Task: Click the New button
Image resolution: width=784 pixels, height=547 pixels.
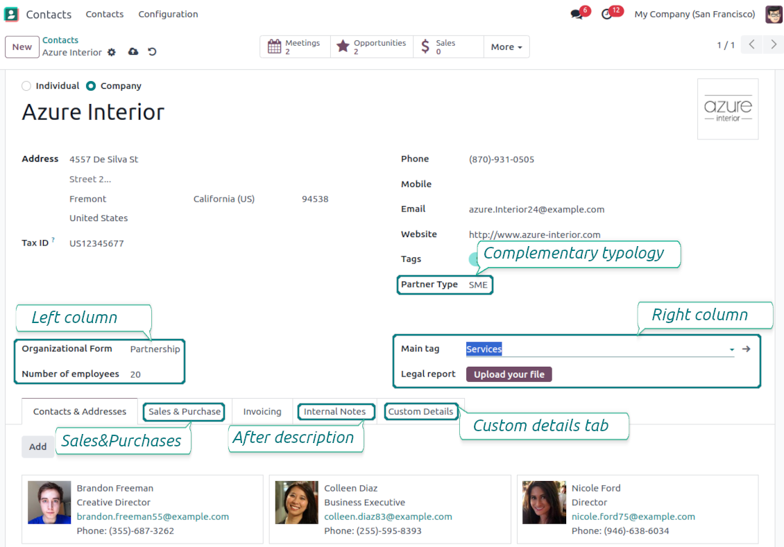Action: coord(22,47)
